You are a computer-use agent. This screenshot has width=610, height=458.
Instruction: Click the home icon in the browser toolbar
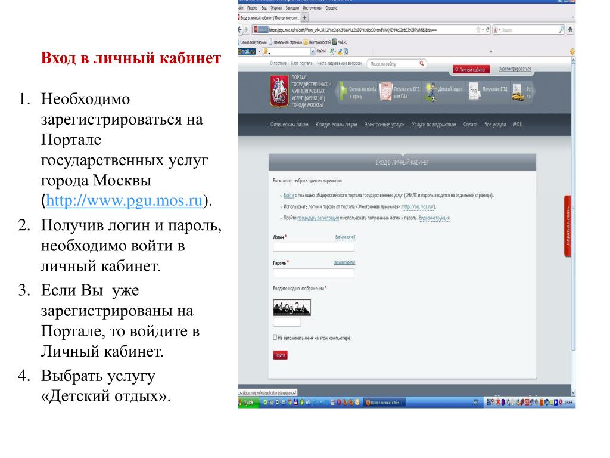tap(570, 30)
